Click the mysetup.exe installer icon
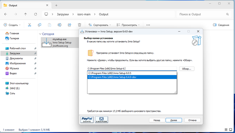Image resolution: width=235 pixels, height=133 pixels. point(47,42)
